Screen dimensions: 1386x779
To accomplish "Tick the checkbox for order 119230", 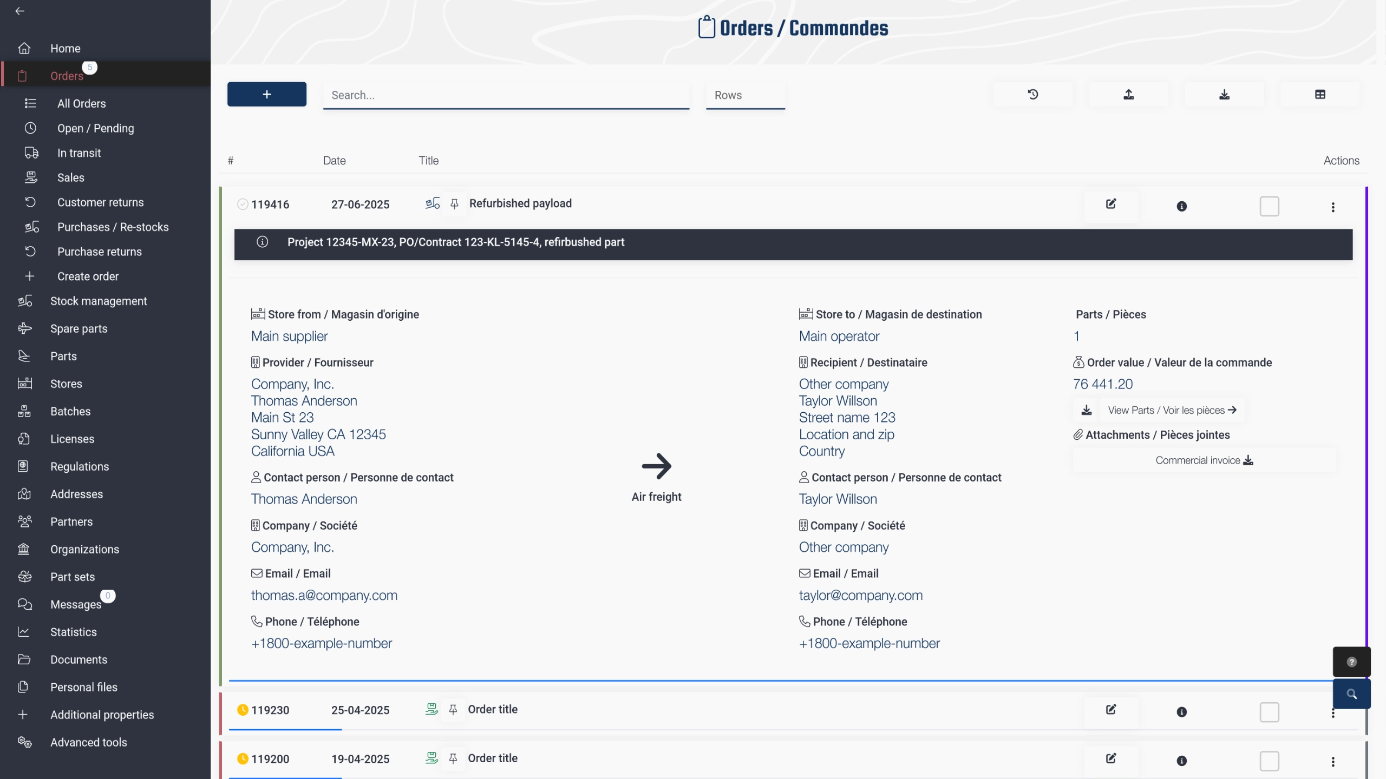I will point(1269,712).
